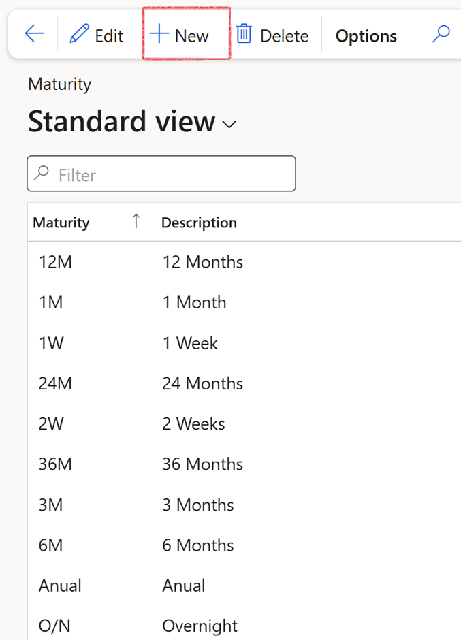Viewport: 461px width, 640px height.
Task: Select the 12M maturity cell
Action: click(55, 262)
